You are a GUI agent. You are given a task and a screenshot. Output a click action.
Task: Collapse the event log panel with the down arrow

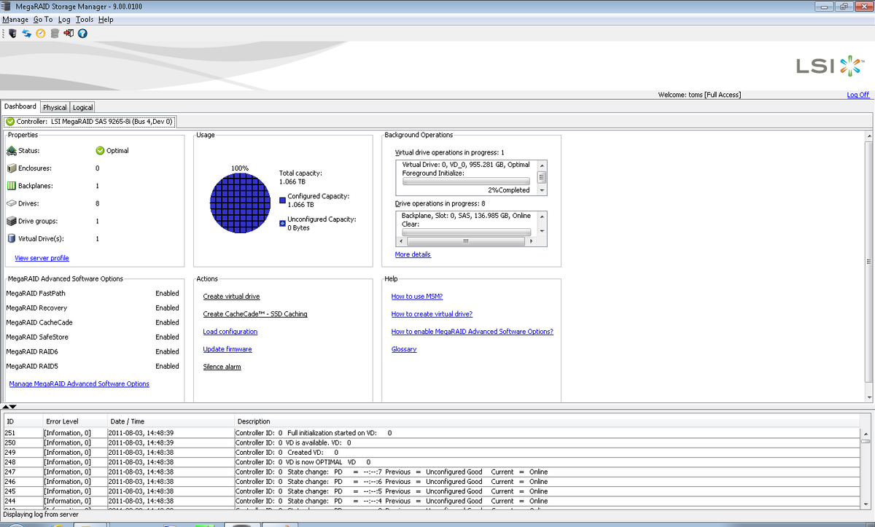[12, 407]
